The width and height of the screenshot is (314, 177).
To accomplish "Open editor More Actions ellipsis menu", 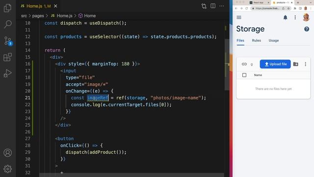I will point(222,6).
